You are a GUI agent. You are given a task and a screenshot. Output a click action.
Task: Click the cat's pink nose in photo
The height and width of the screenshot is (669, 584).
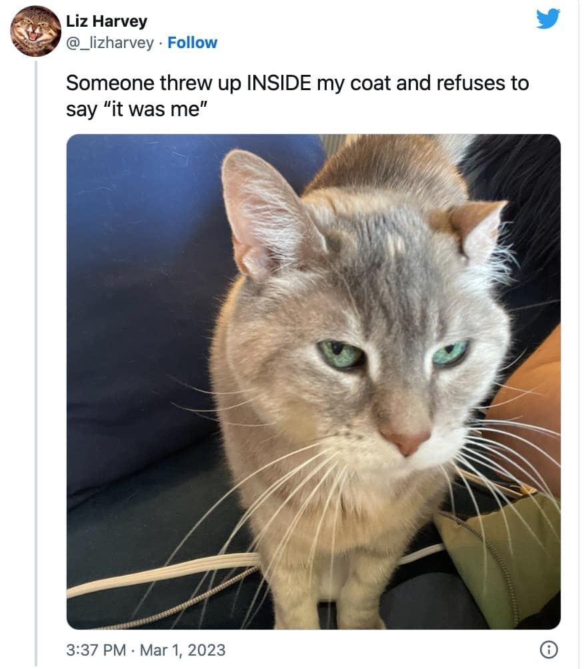406,441
